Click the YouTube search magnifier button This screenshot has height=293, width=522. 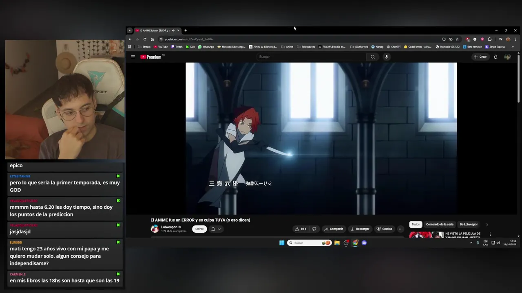point(372,57)
